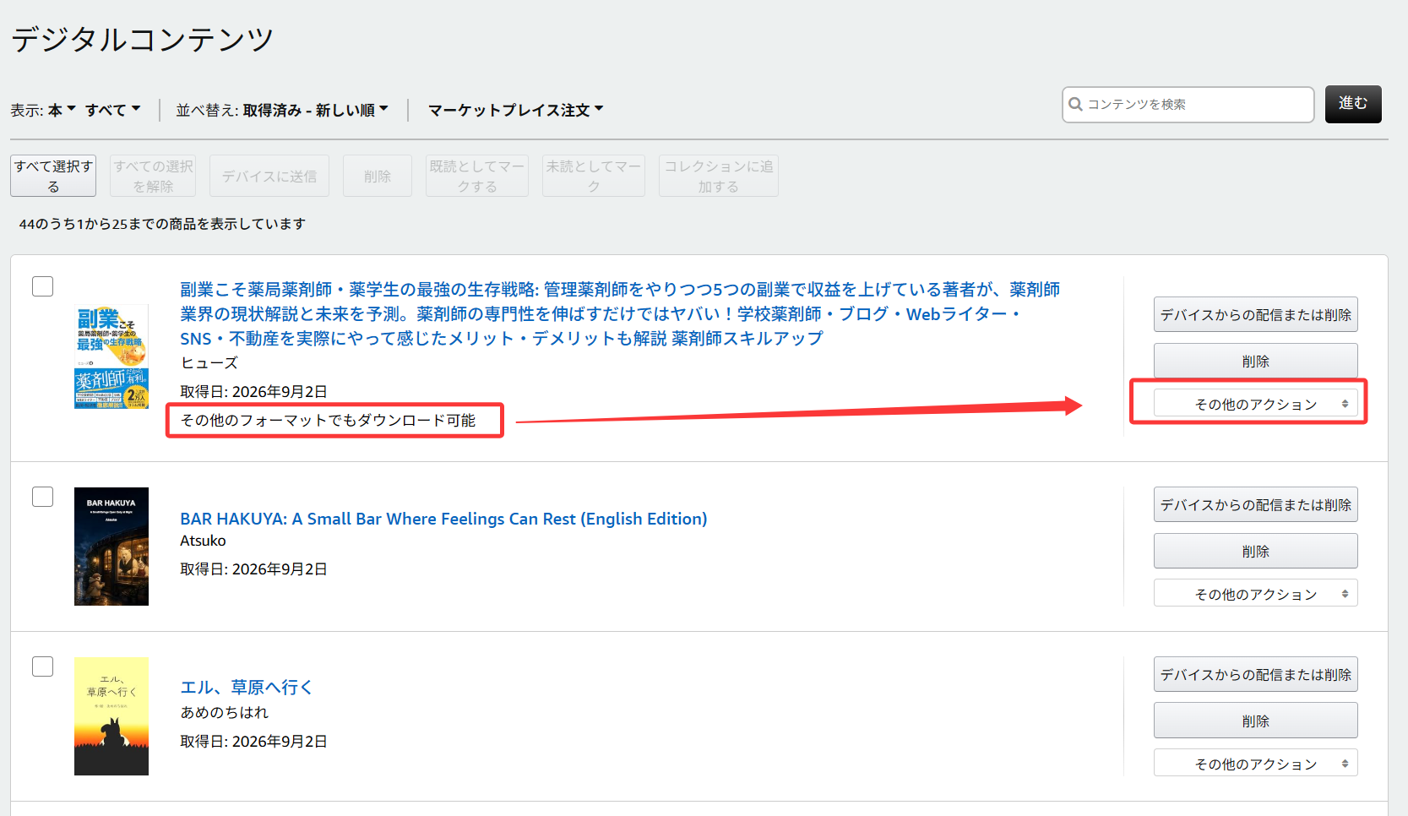
Task: Expand the マーケットプレイス注文 dropdown
Action: pos(515,110)
